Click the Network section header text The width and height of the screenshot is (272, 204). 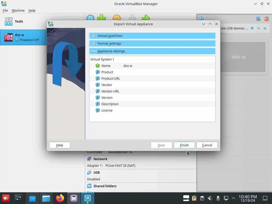coord(100,159)
